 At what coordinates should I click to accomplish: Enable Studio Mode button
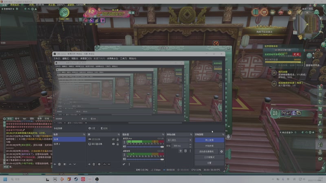click(x=209, y=157)
